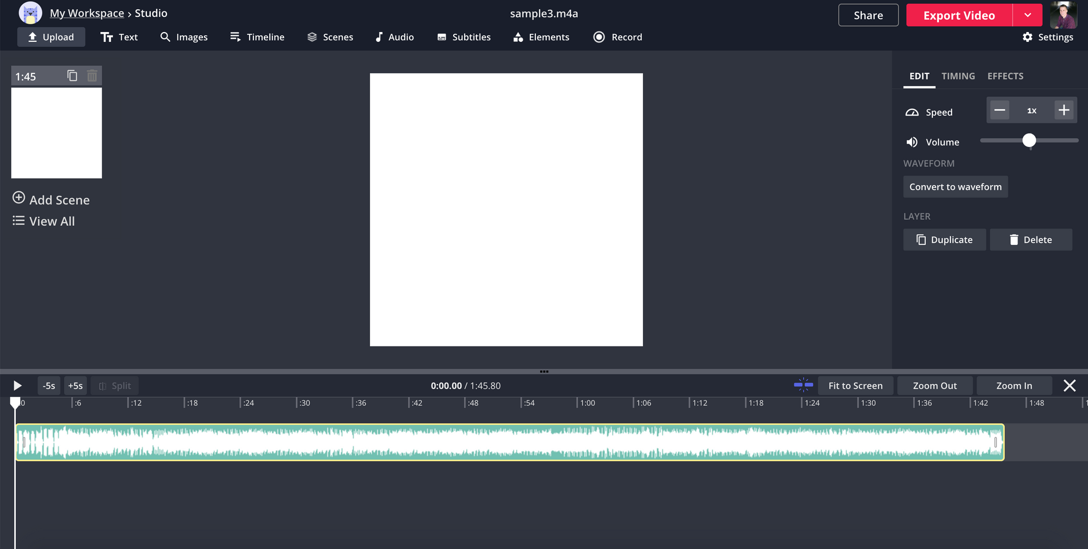The height and width of the screenshot is (549, 1088).
Task: Open the Elements panel
Action: coord(541,37)
